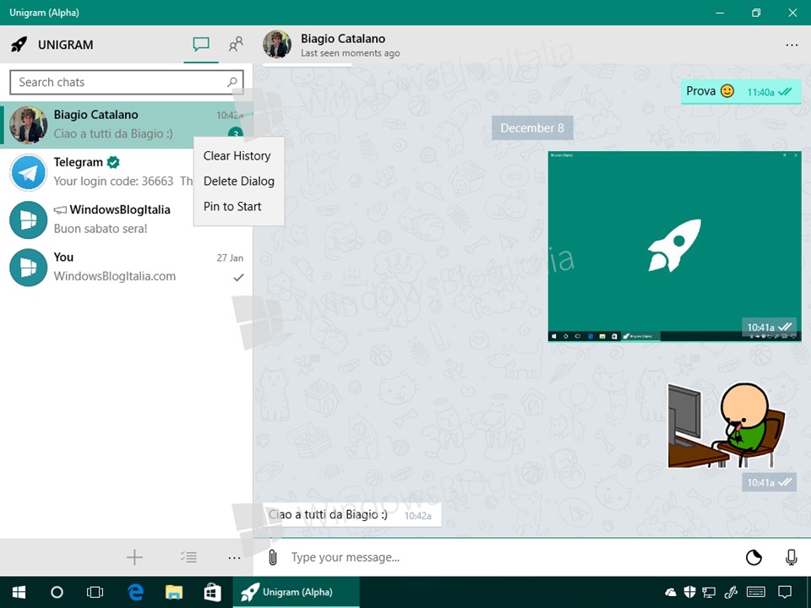811x608 pixels.
Task: Open Biagio Catalano profile from header name
Action: pos(343,39)
